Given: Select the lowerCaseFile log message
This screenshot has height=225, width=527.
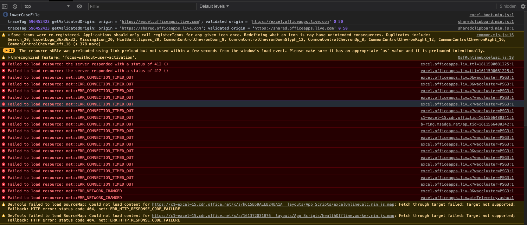Looking at the screenshot, I should tap(25, 15).
